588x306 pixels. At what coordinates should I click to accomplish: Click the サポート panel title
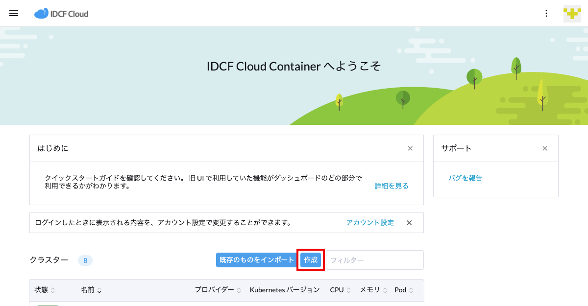tap(457, 148)
